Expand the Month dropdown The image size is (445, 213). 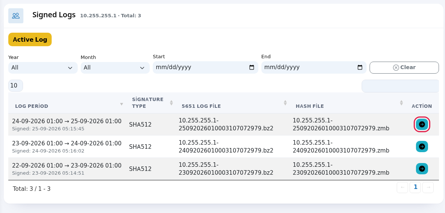115,68
